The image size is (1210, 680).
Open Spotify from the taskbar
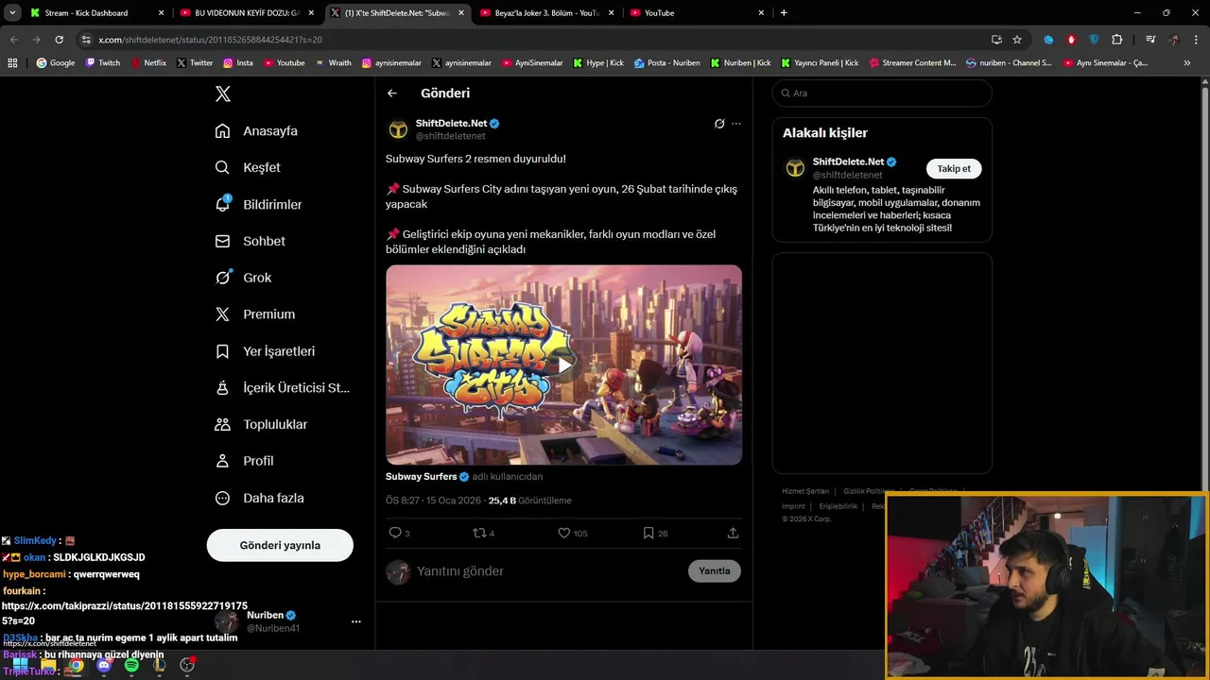tap(131, 665)
